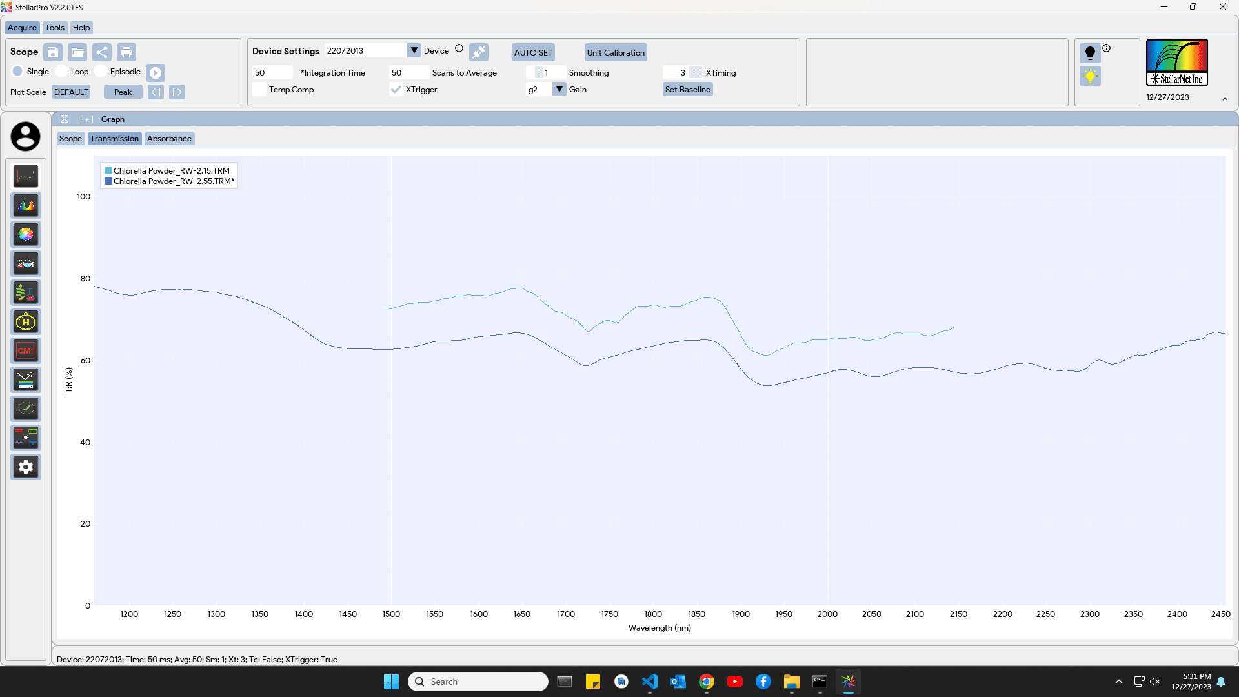Maximize the graph panel icon
The height and width of the screenshot is (697, 1239).
coord(65,119)
